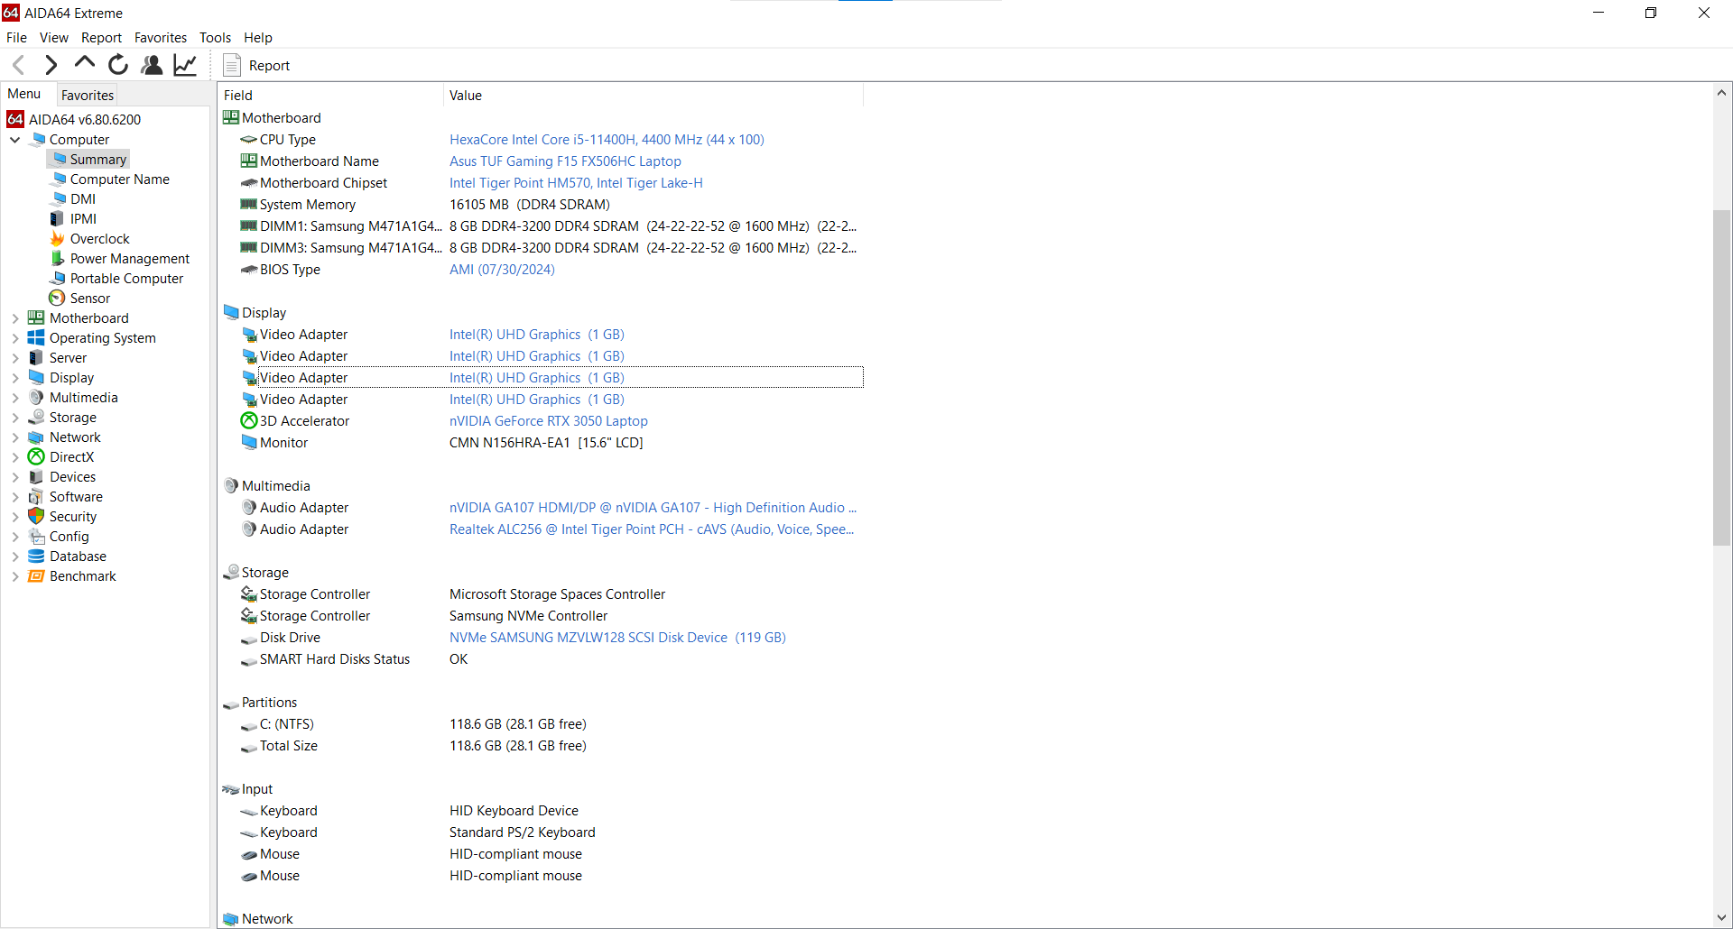Screen dimensions: 1733x929
Task: Open the Intel Core i5-11400H CPU link
Action: 607,140
